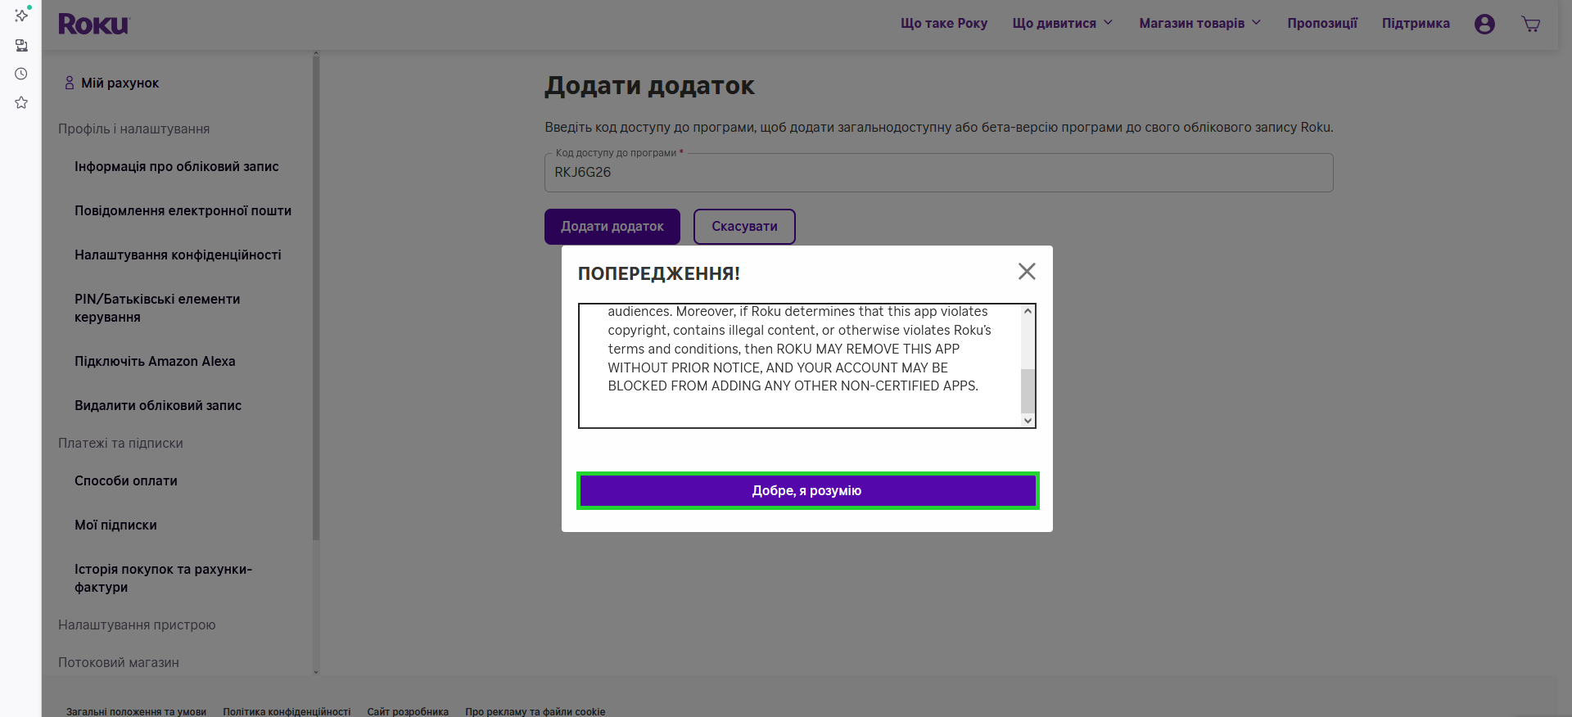This screenshot has width=1572, height=717.
Task: Open the Що таке Року menu item
Action: pos(944,23)
